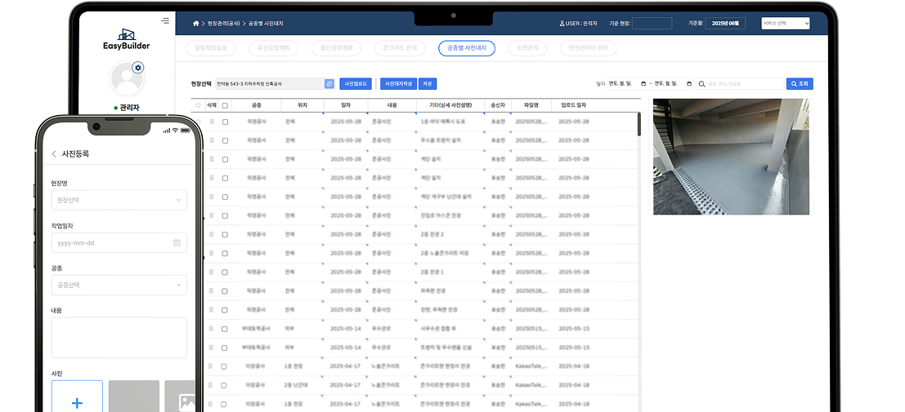Open the 주간공정계획 tab
Viewport: 905px width, 412px height.
[x=273, y=48]
